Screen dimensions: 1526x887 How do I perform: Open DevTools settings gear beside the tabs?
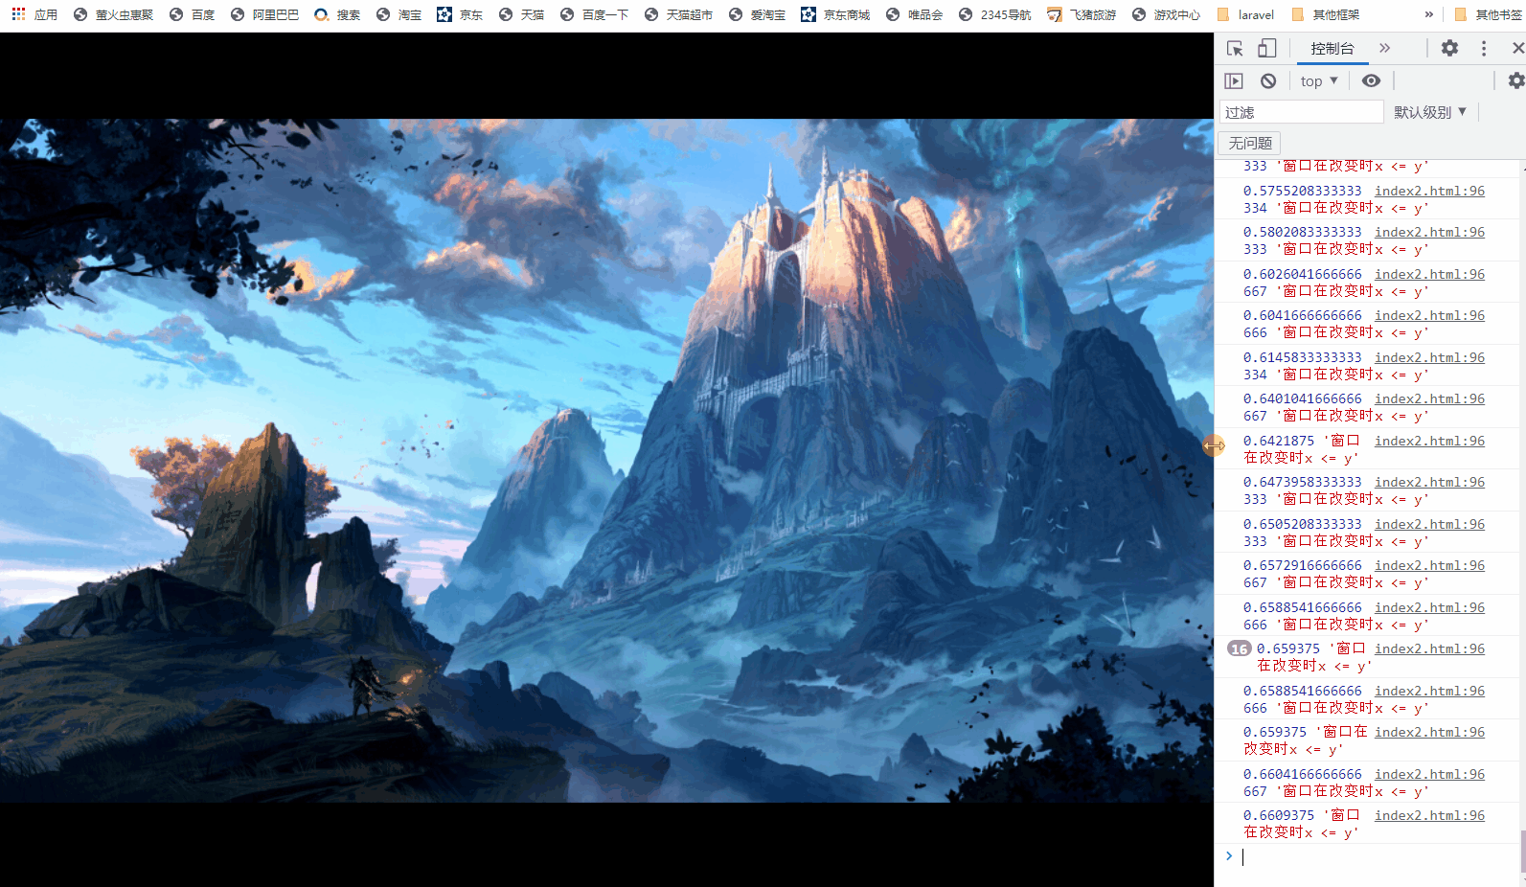click(x=1449, y=48)
